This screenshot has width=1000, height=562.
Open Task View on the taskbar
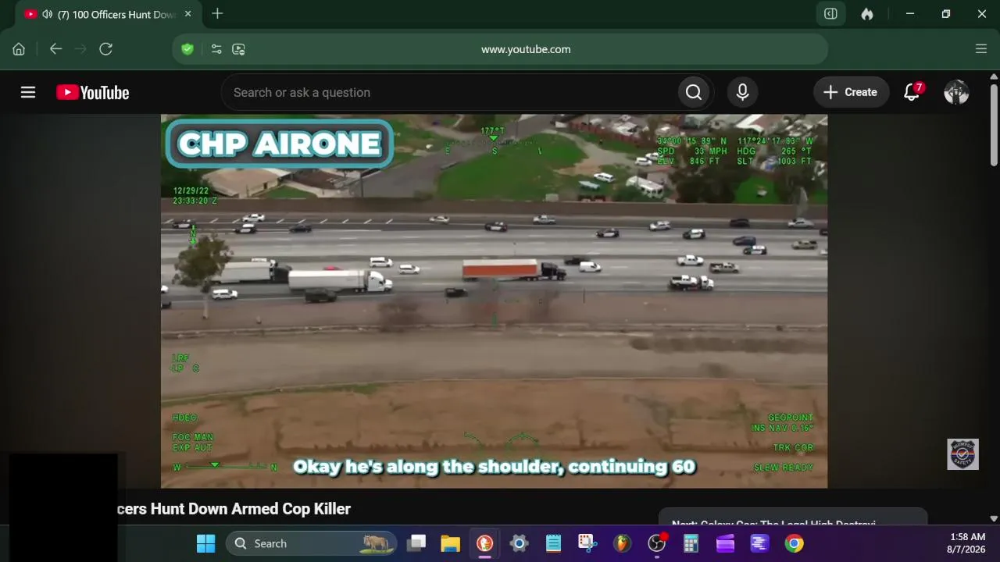[416, 543]
